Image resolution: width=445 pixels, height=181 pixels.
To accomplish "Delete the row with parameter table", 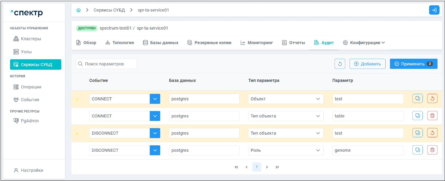I will coord(432,116).
